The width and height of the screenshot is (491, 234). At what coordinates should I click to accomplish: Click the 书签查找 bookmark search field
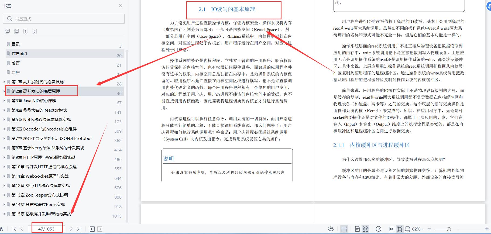64,19
